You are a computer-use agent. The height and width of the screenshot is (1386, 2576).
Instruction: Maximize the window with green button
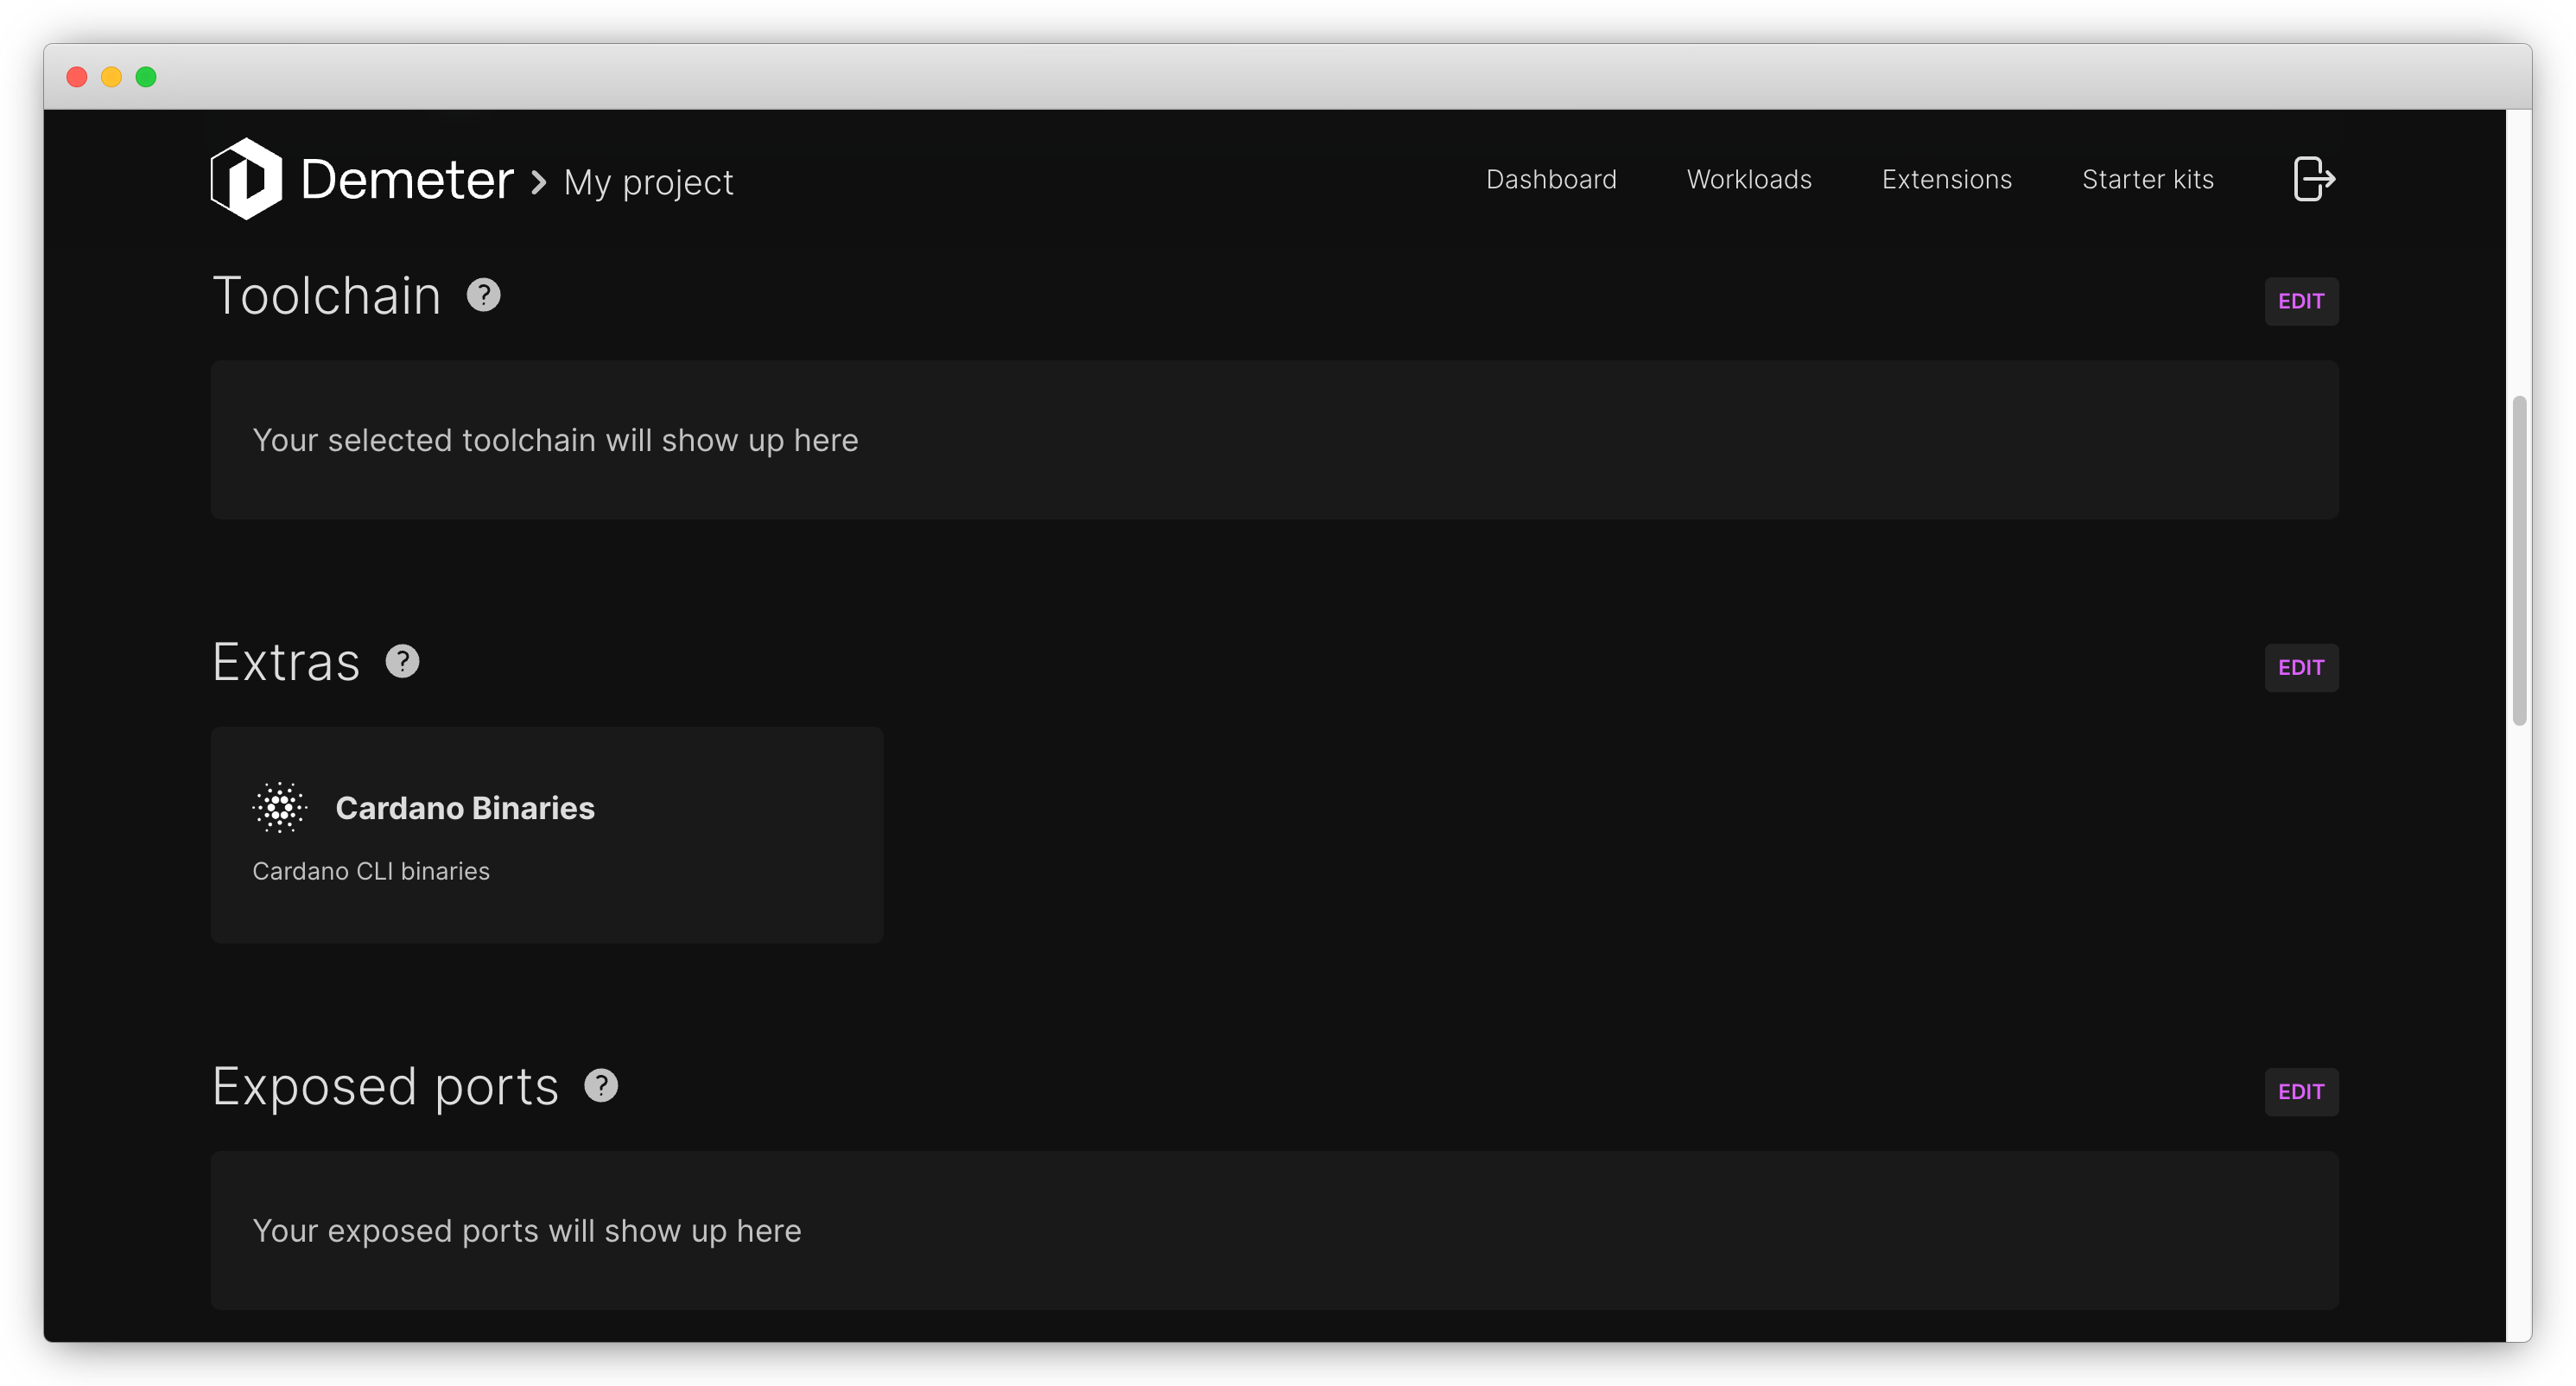coord(146,77)
